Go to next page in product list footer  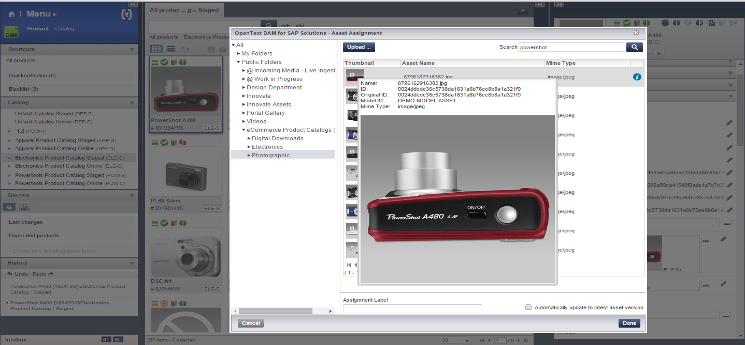(x=519, y=340)
